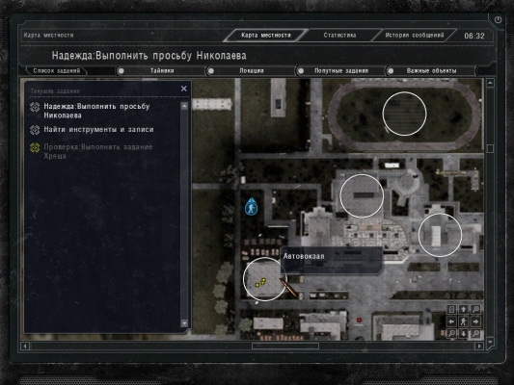Center map on player using stalker figure icon

click(464, 321)
